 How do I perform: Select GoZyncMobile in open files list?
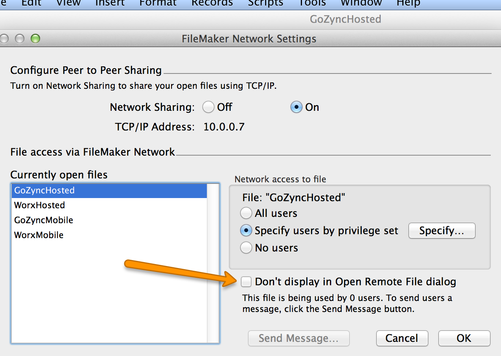pos(109,220)
